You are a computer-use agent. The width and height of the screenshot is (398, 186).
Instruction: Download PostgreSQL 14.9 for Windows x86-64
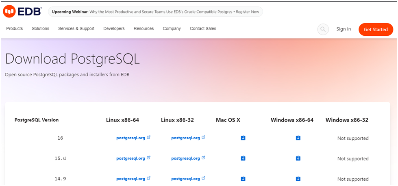(298, 179)
